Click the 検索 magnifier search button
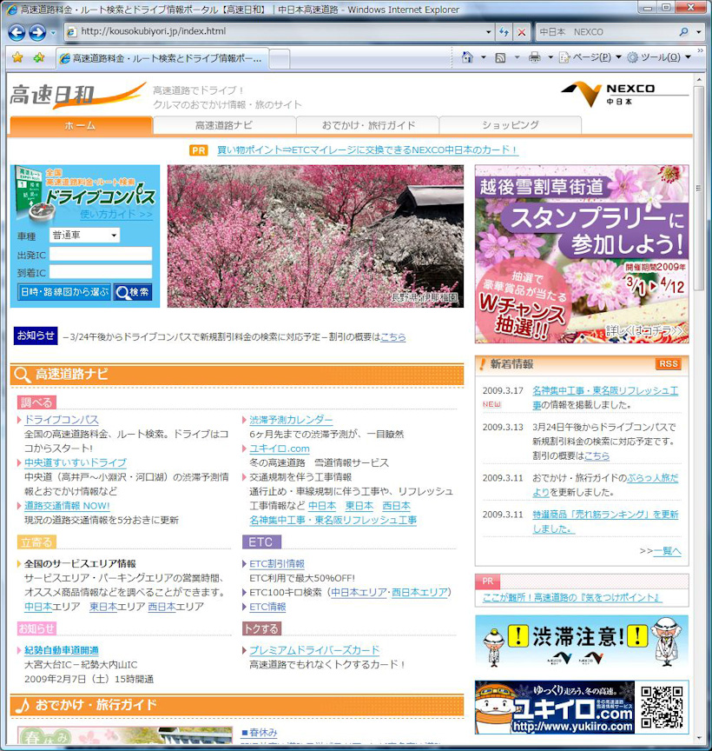 [132, 294]
